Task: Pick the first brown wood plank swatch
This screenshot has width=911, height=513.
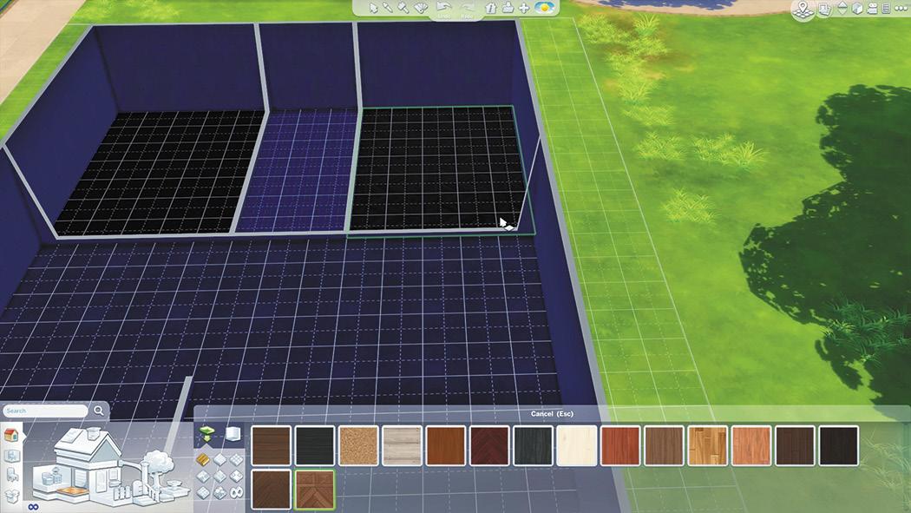Action: tap(272, 445)
